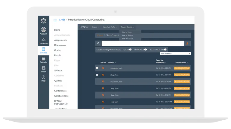Viewport: 231px width, 129px height.
Task: Open Home in course navigation
Action: click(x=57, y=30)
